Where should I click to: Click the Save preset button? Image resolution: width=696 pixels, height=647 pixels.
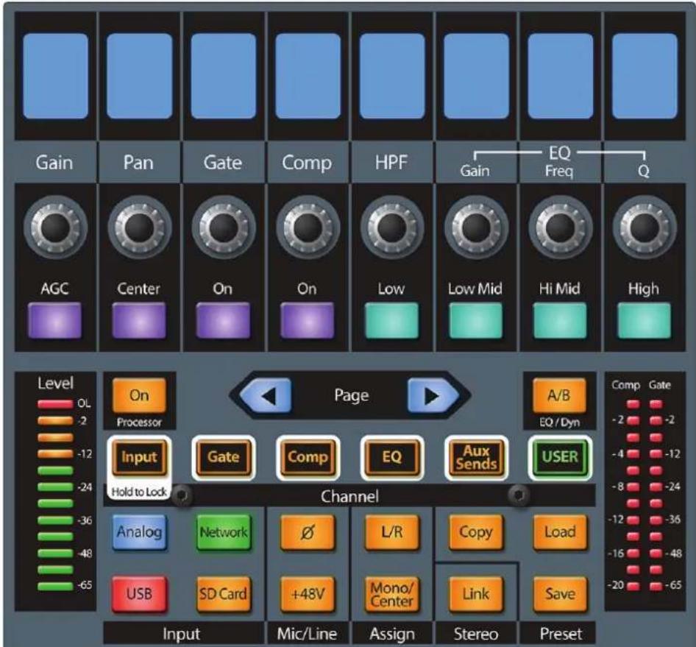560,594
